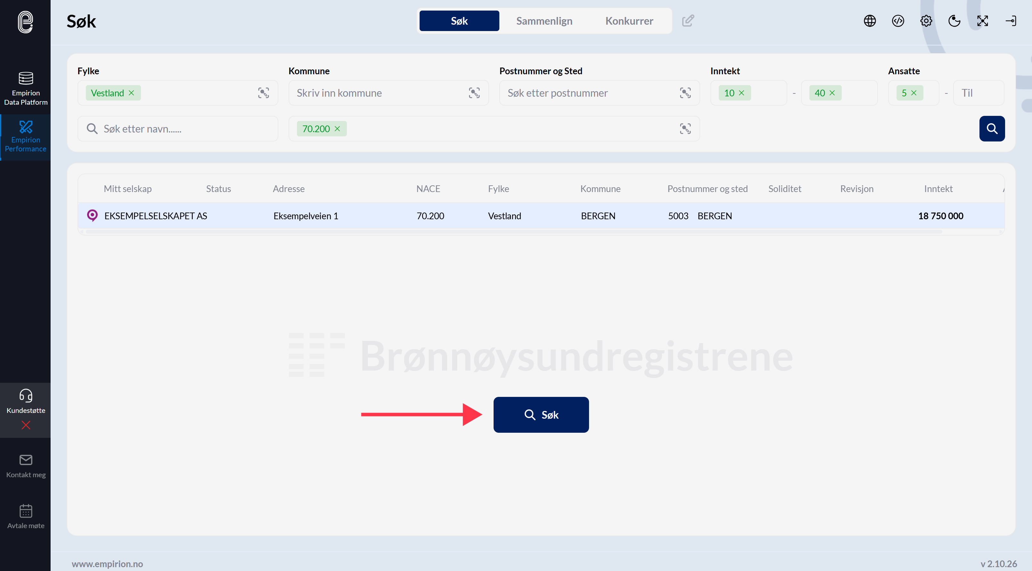Toggle dark mode moon icon
This screenshot has height=571, width=1032.
pos(954,21)
